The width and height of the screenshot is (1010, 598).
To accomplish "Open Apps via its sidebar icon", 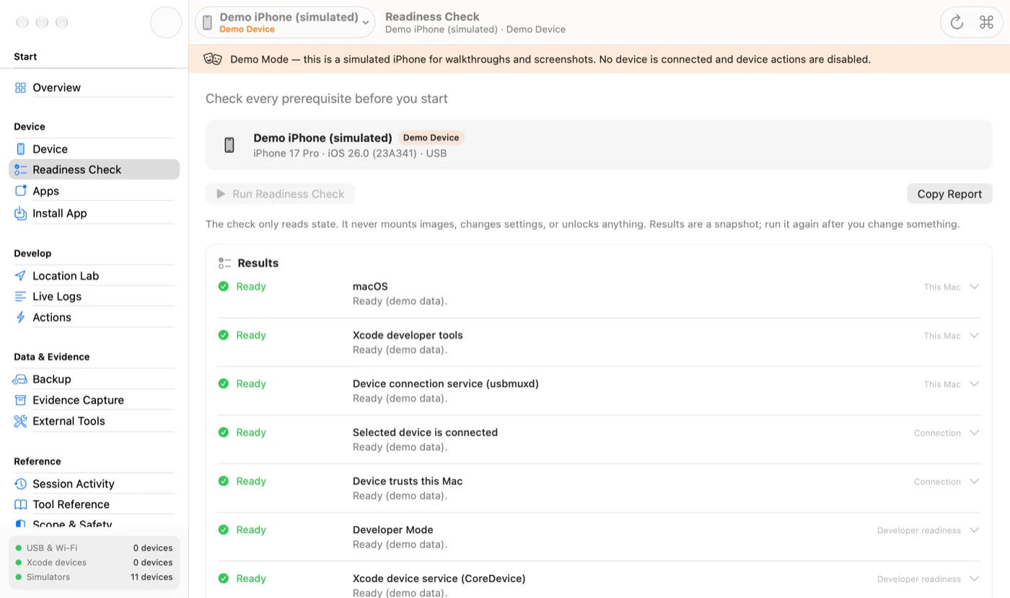I will coord(20,191).
